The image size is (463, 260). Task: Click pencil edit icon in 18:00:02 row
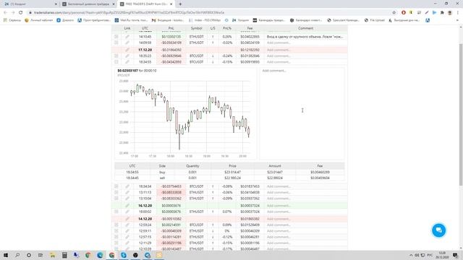(127, 212)
